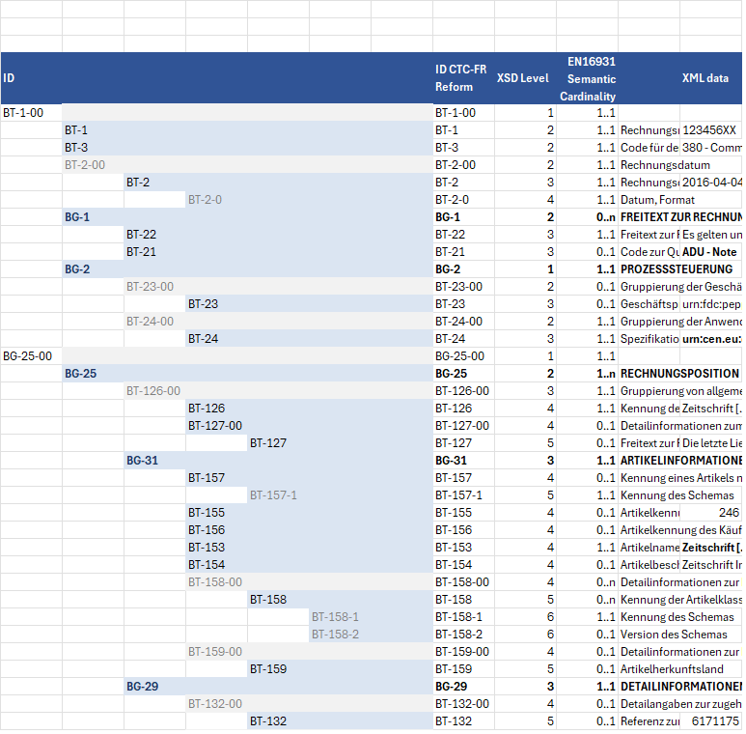The width and height of the screenshot is (746, 734).
Task: Select 'BT-156' in the CTC-FR Reform column
Action: 463,530
